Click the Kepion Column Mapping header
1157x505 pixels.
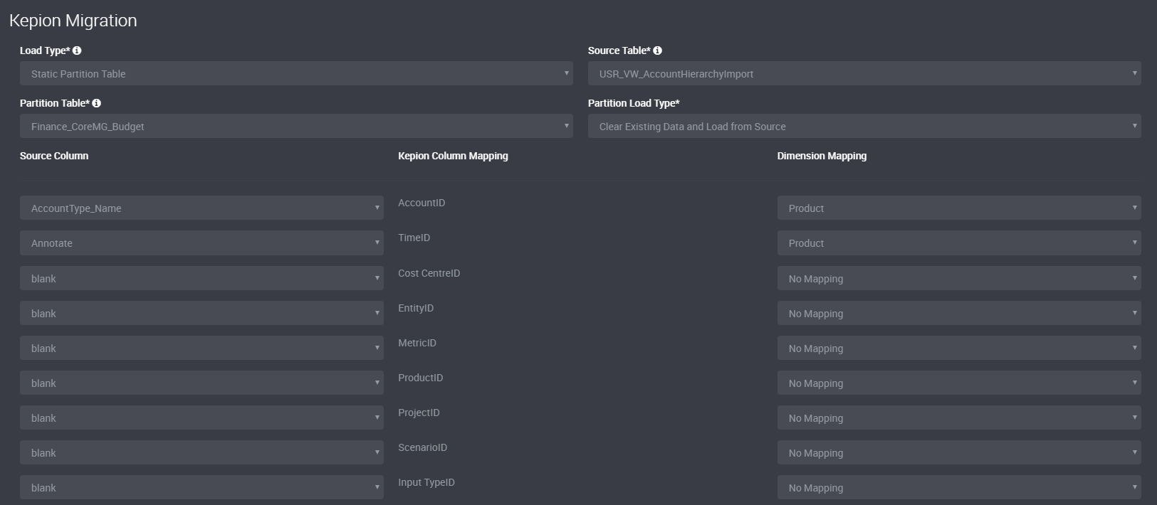453,156
